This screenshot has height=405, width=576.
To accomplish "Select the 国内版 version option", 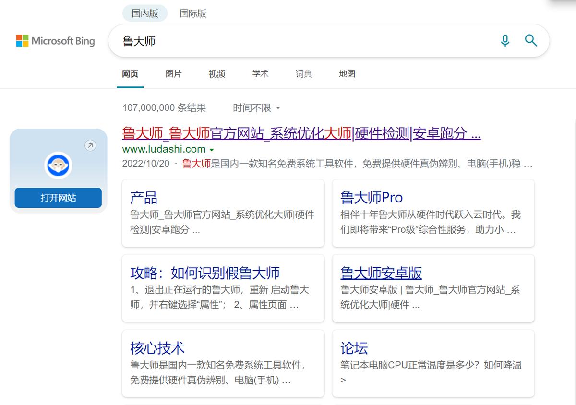I will [x=144, y=13].
